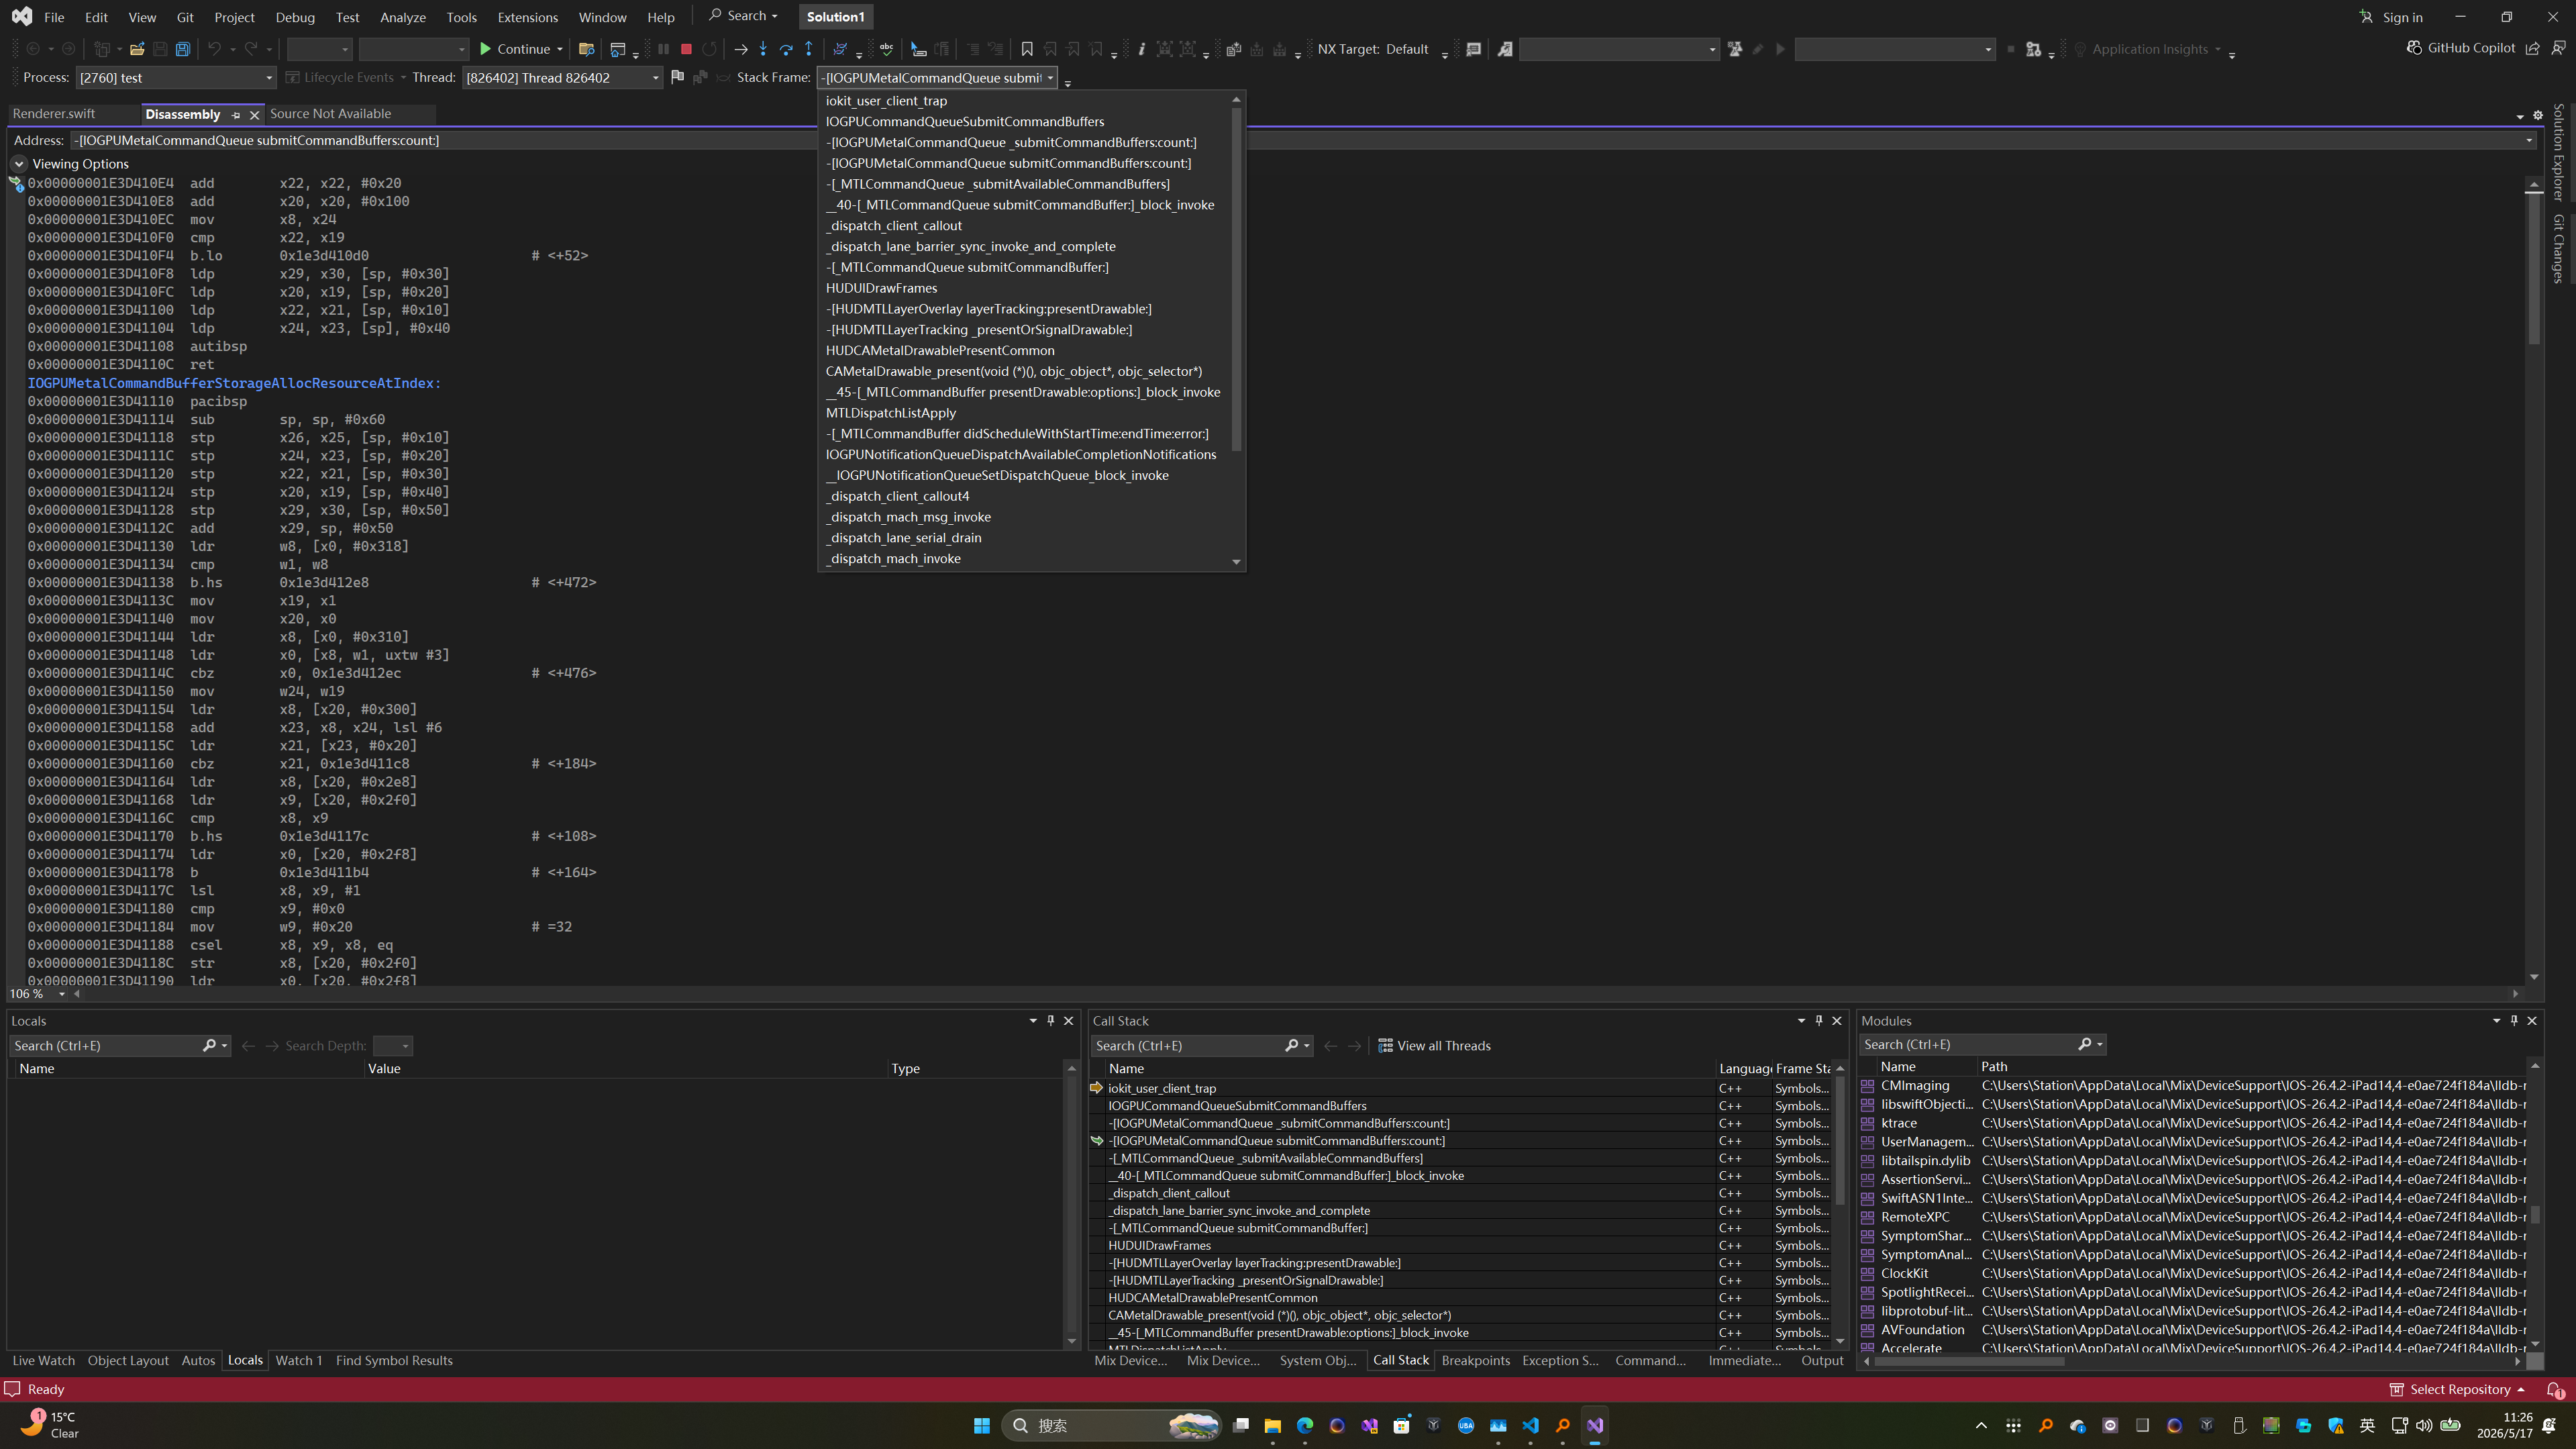Image resolution: width=2576 pixels, height=1449 pixels.
Task: Click the Step Into icon
Action: pos(763,49)
